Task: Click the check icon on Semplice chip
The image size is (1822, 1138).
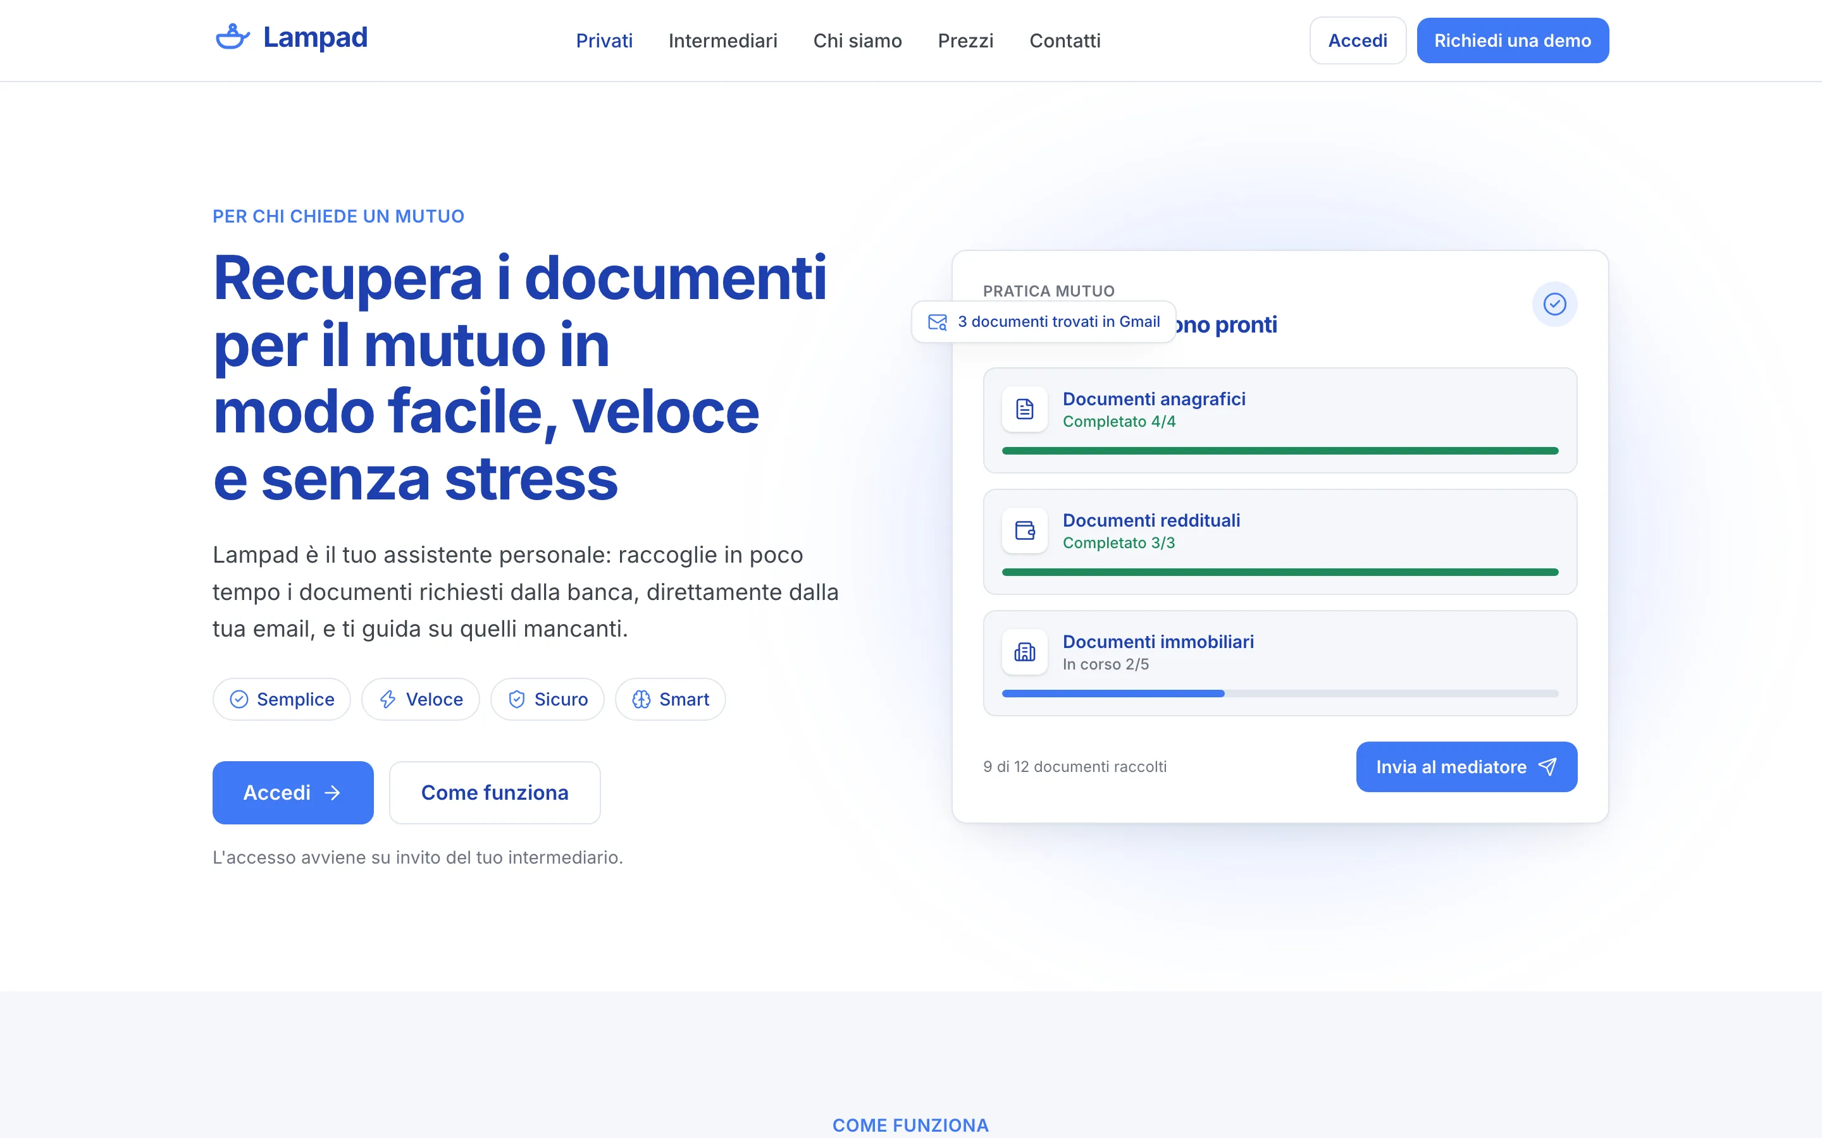Action: tap(239, 699)
